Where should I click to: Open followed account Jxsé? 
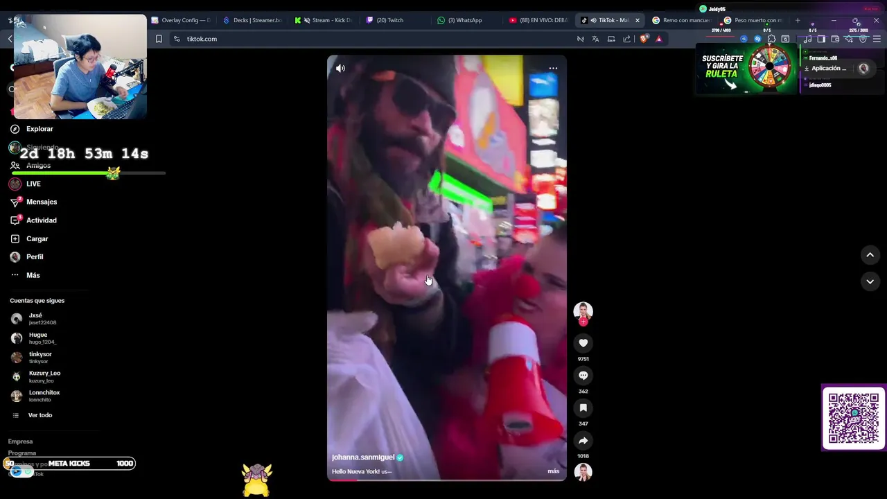click(35, 319)
